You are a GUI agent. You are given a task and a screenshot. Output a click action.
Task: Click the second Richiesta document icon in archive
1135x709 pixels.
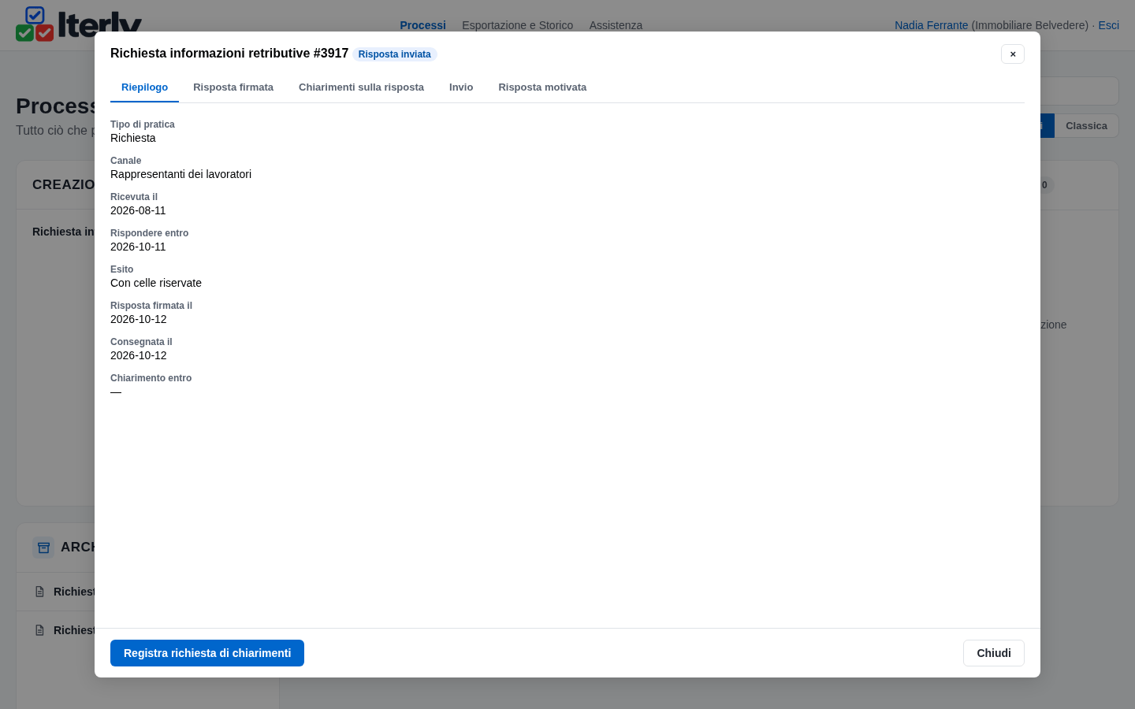pyautogui.click(x=39, y=630)
